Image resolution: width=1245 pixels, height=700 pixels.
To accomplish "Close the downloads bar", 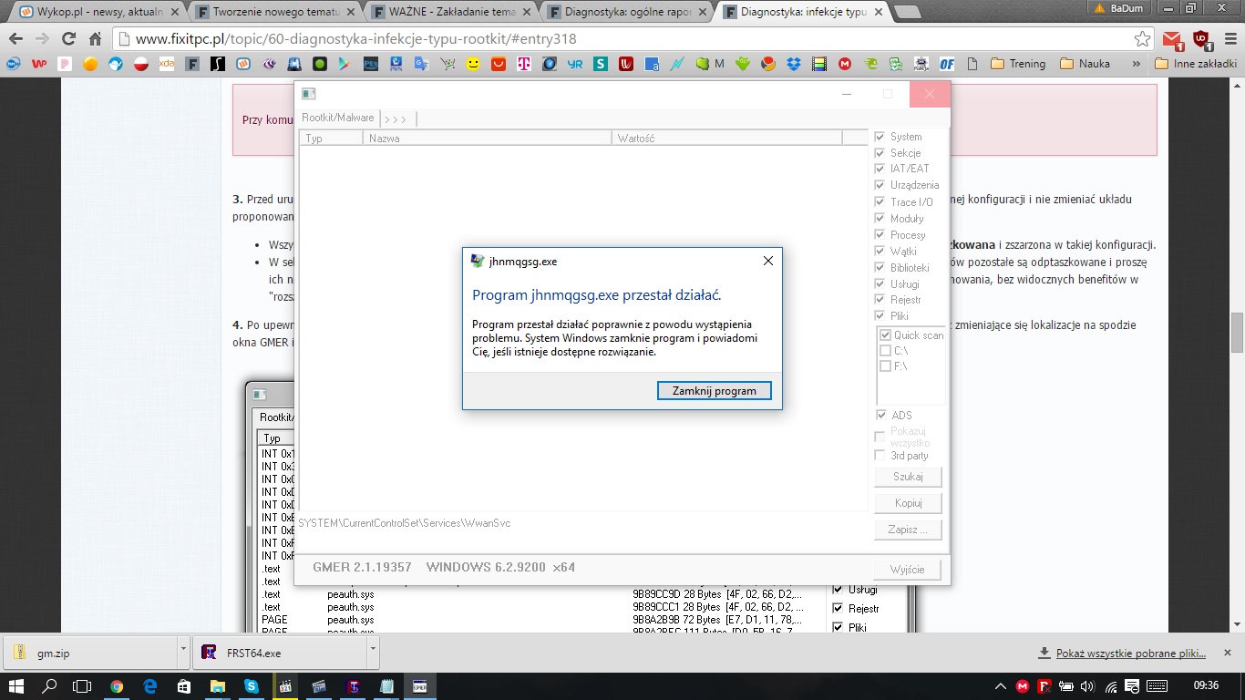I will click(1230, 653).
